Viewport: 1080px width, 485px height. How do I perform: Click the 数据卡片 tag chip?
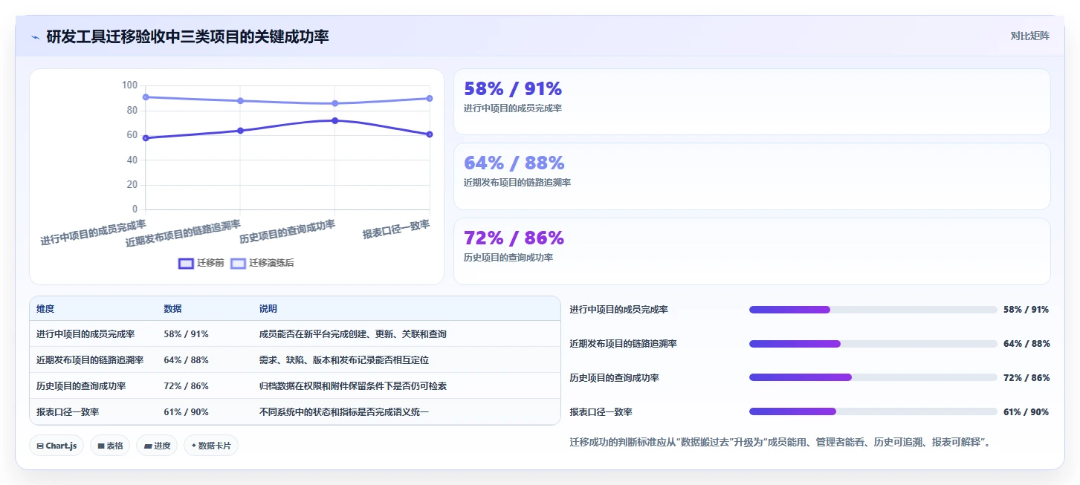211,446
